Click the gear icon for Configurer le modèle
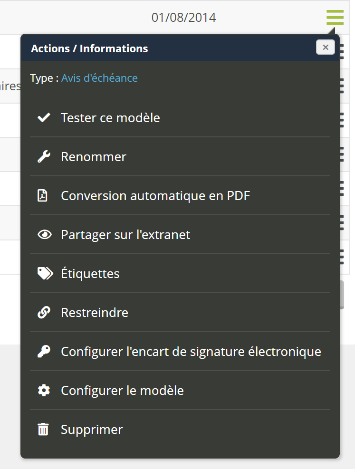The height and width of the screenshot is (469, 355). pyautogui.click(x=44, y=391)
